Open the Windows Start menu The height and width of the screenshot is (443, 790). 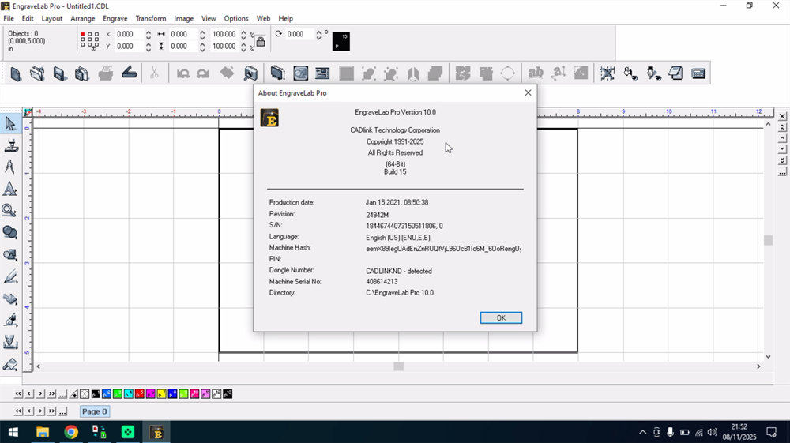[x=13, y=432]
